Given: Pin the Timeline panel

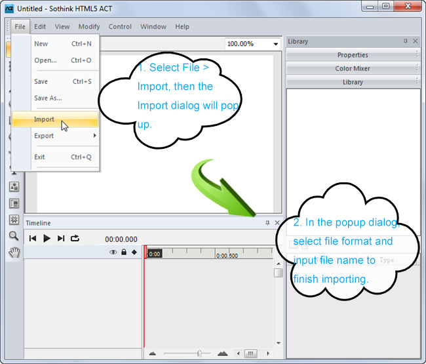Looking at the screenshot, I should (x=267, y=222).
